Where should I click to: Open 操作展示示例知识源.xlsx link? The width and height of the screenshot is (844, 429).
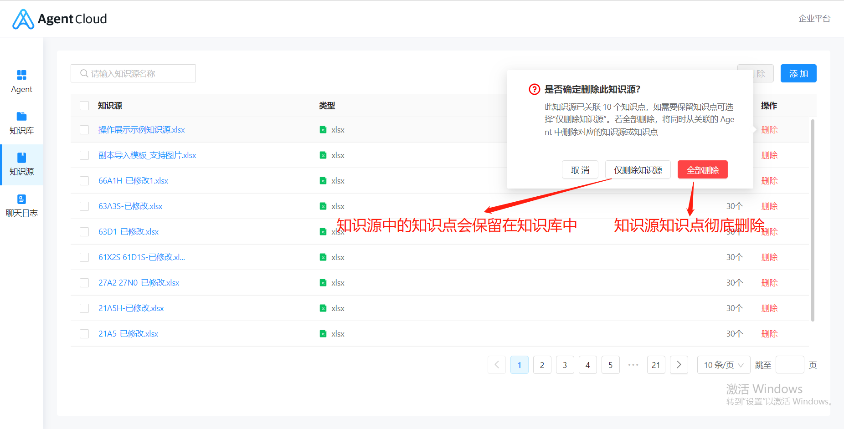(x=142, y=130)
